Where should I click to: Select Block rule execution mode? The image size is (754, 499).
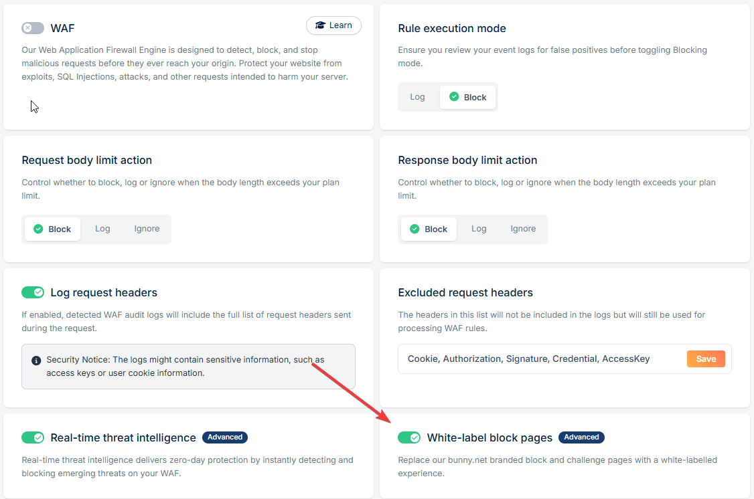tap(467, 97)
